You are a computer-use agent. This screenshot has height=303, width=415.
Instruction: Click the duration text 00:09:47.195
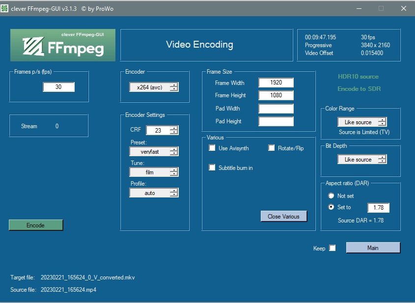coord(320,37)
